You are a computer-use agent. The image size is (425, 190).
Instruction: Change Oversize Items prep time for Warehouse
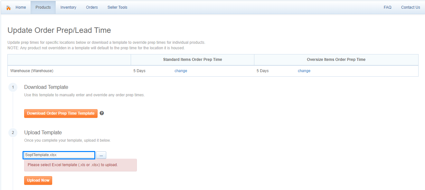(x=304, y=71)
